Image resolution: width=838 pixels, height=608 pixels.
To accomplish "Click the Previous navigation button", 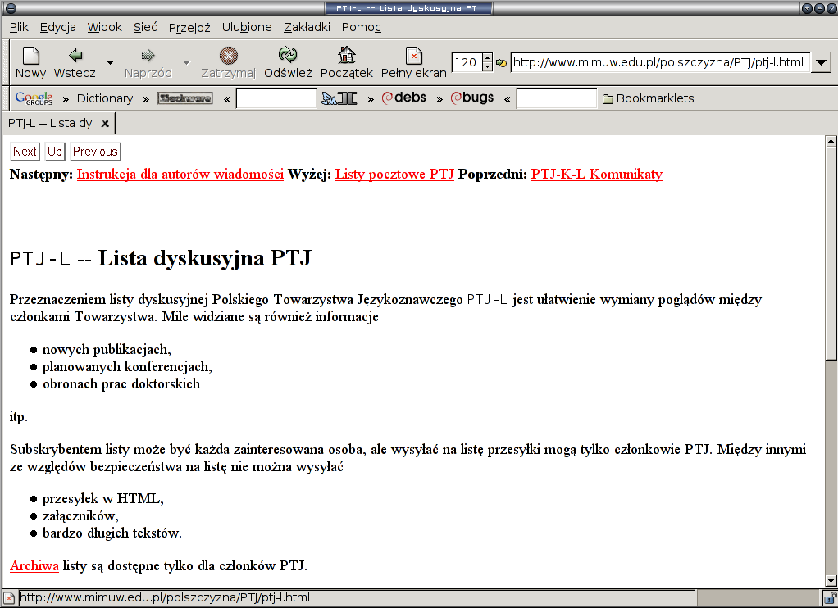I will coord(95,152).
